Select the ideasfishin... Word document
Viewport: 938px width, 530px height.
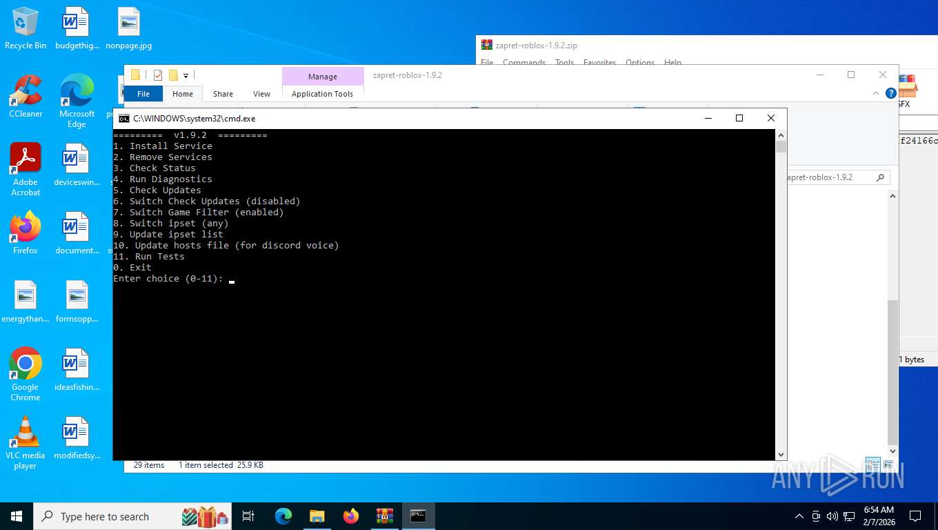click(77, 370)
